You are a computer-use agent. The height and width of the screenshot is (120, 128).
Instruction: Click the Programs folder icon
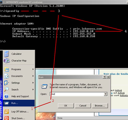pyautogui.click(x=7, y=69)
